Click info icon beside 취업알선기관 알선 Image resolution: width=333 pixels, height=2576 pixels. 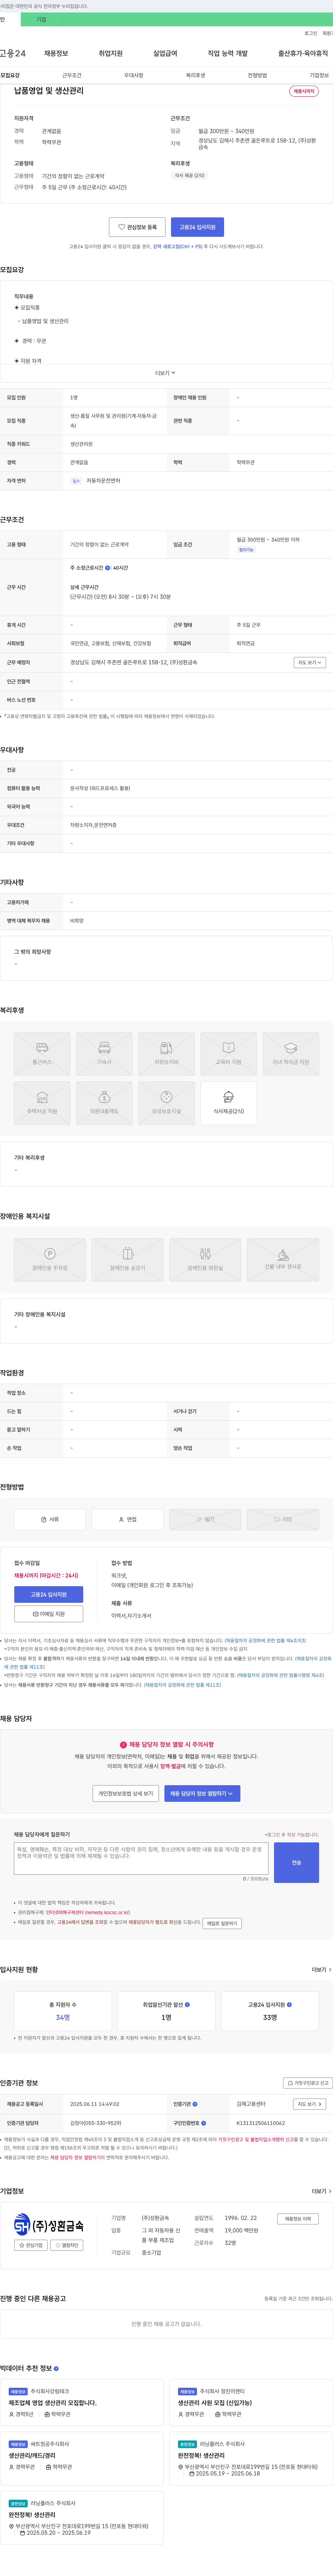point(187,2005)
